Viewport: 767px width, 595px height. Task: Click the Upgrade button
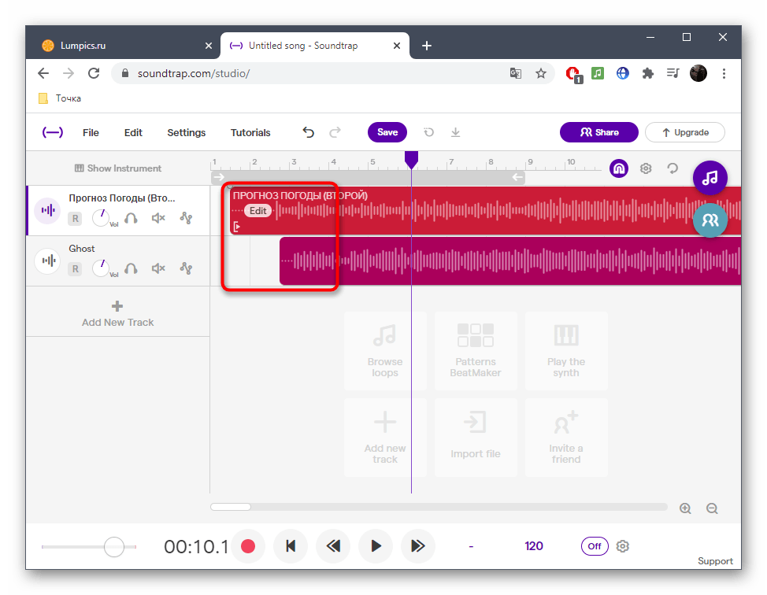click(685, 132)
